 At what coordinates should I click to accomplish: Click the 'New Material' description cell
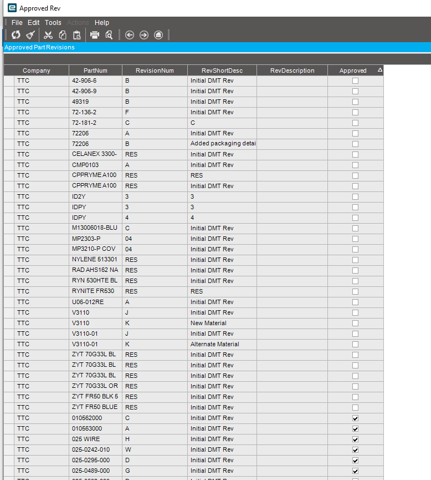tap(222, 323)
